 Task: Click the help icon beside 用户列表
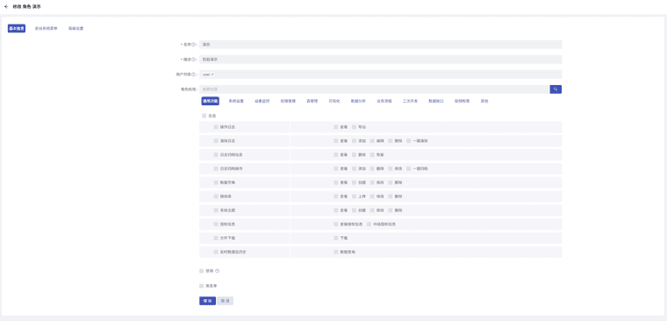pos(194,75)
